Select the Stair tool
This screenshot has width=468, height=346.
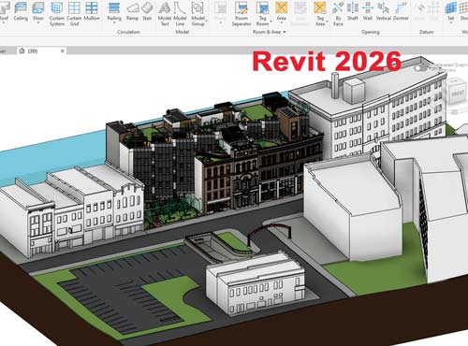pos(147,11)
